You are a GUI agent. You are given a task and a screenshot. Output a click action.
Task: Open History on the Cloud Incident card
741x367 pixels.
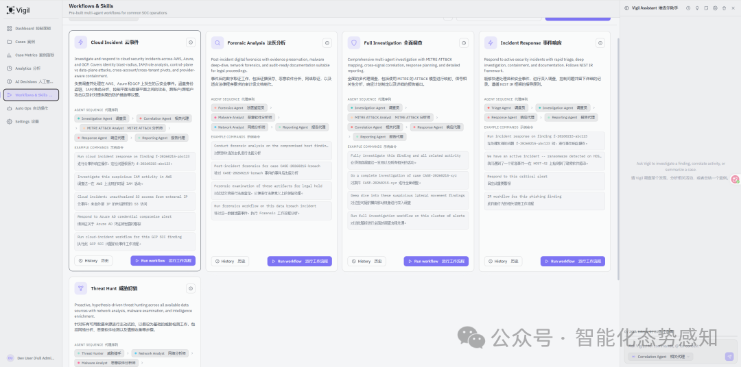point(93,261)
